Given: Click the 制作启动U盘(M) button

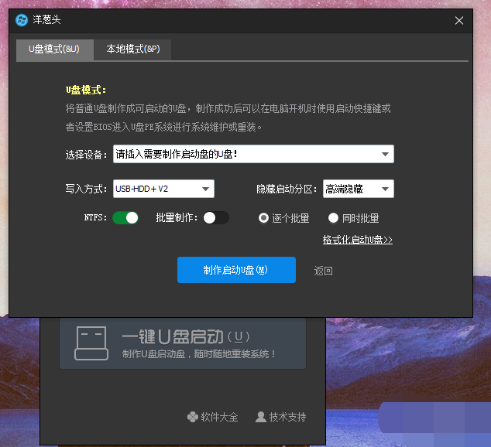Looking at the screenshot, I should click(x=236, y=270).
